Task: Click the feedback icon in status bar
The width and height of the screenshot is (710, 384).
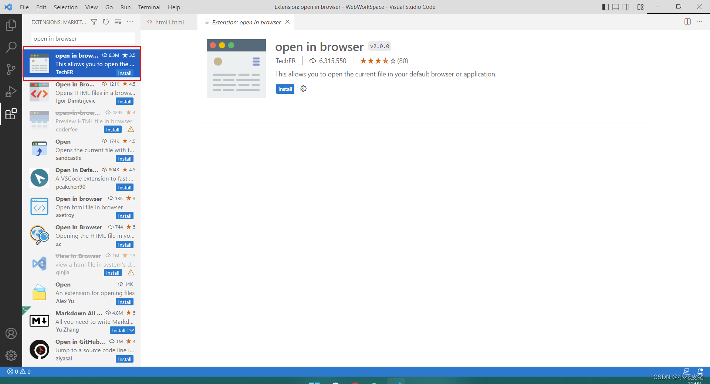Action: (686, 371)
